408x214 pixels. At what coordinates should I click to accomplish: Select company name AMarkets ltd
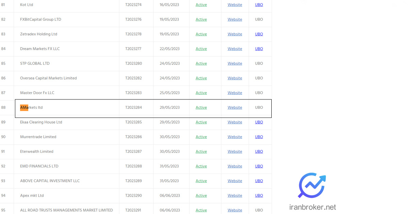pyautogui.click(x=31, y=107)
